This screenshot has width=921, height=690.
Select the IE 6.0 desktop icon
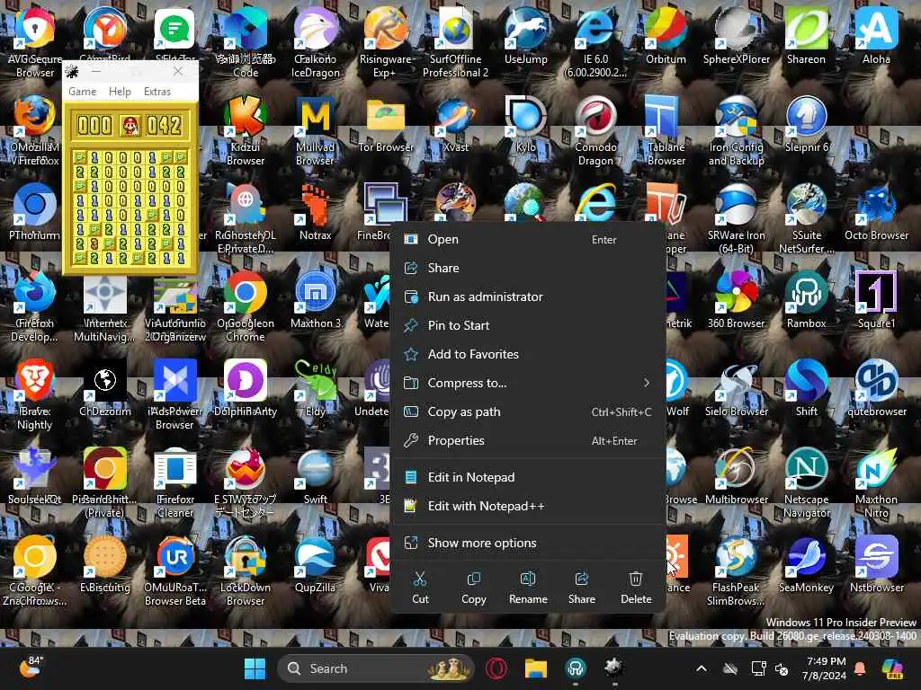tap(595, 28)
